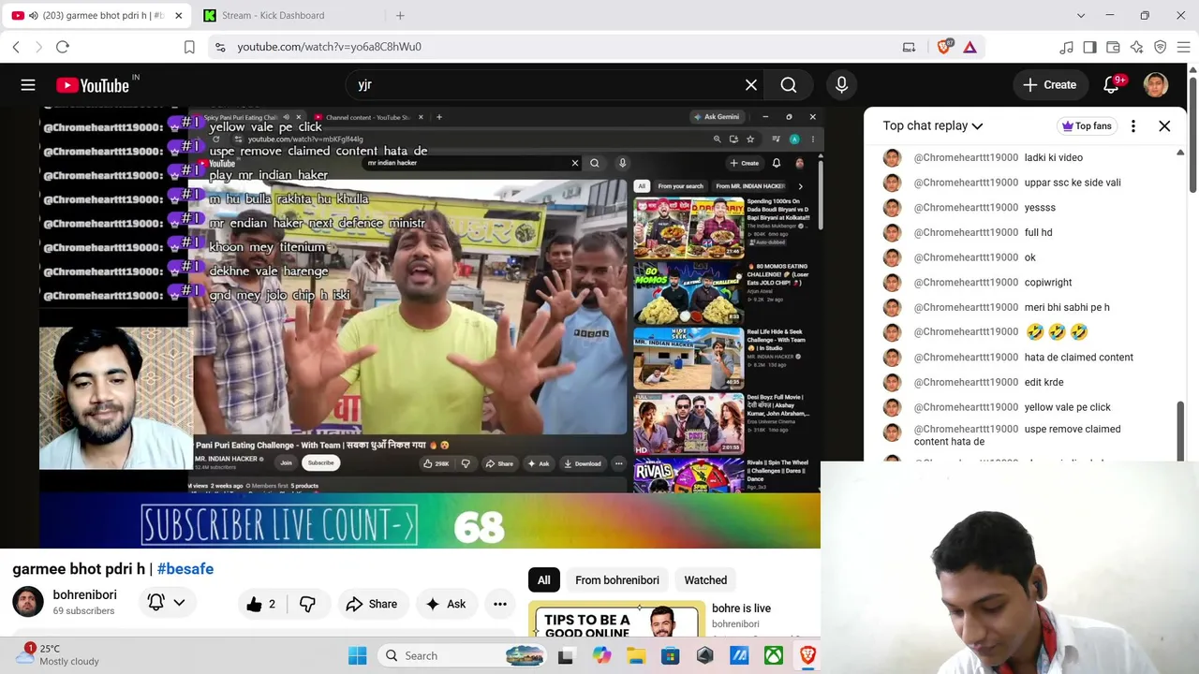Image resolution: width=1199 pixels, height=674 pixels.
Task: Close the chat replay panel
Action: pos(1164,125)
